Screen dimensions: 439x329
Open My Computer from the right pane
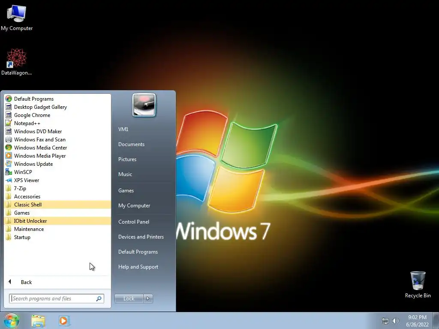[x=134, y=206]
